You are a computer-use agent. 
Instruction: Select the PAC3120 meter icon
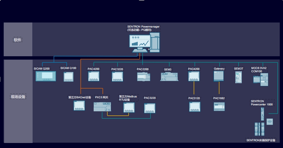point(195,107)
